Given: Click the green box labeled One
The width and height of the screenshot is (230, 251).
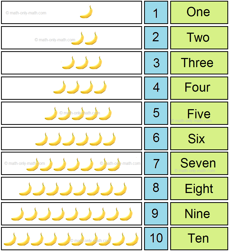Looking at the screenshot, I should [199, 13].
